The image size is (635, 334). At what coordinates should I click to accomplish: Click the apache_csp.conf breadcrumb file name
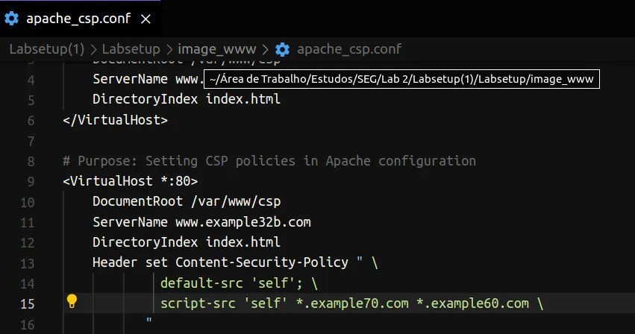pyautogui.click(x=348, y=50)
